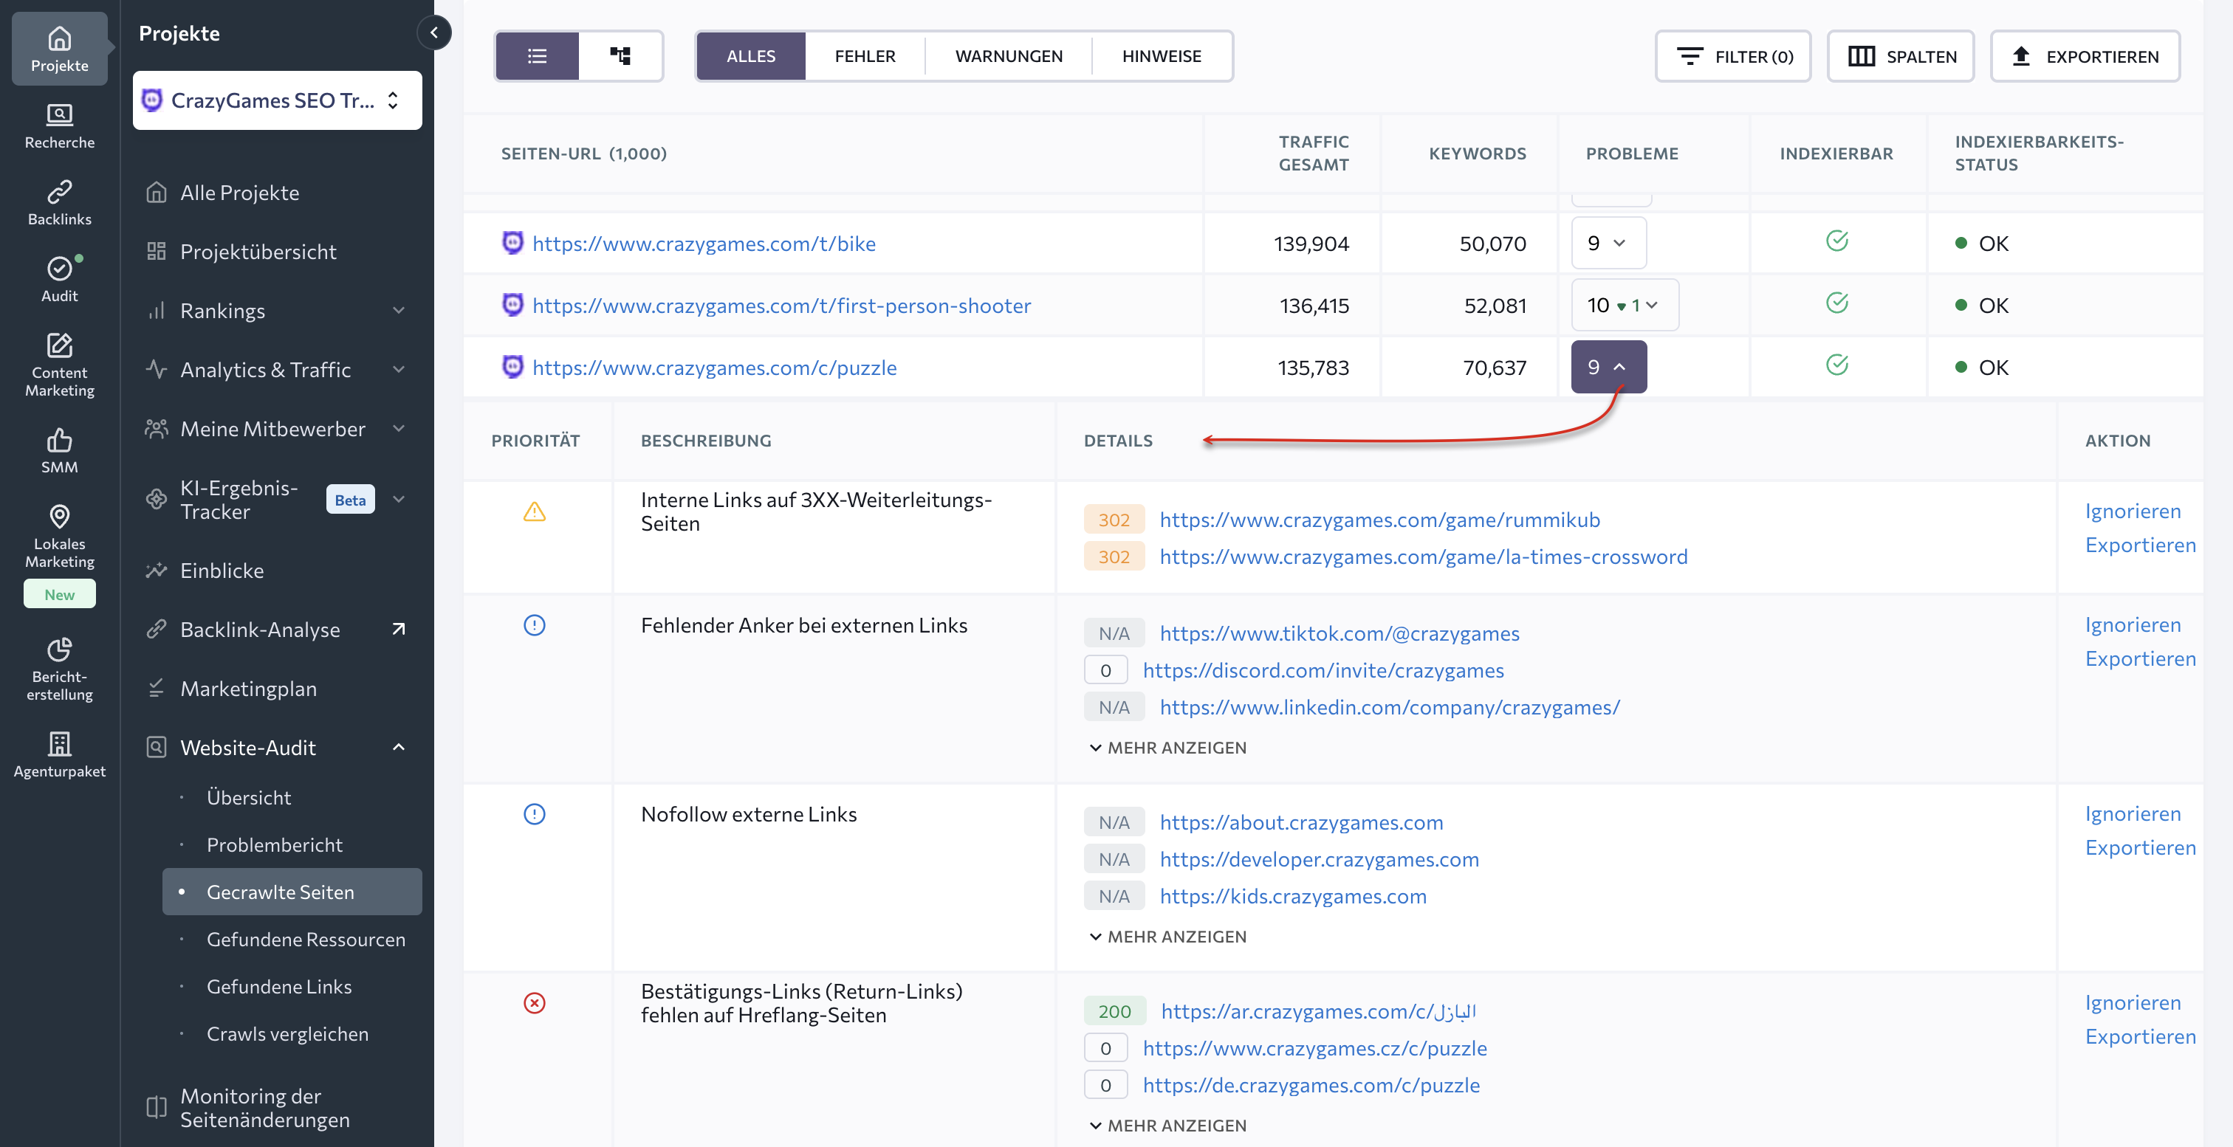
Task: Select the HINWEISE tab
Action: [1162, 56]
